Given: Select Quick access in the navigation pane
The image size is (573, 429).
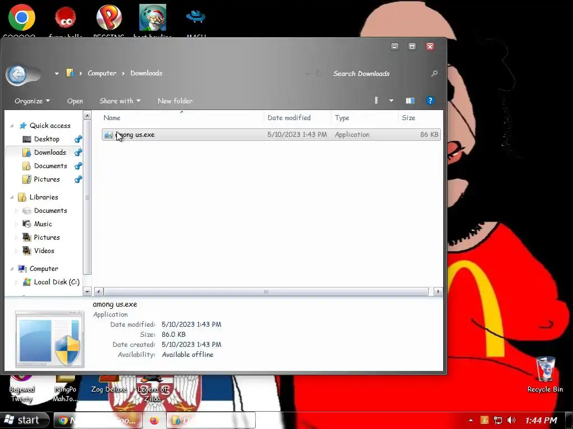Looking at the screenshot, I should click(x=50, y=126).
